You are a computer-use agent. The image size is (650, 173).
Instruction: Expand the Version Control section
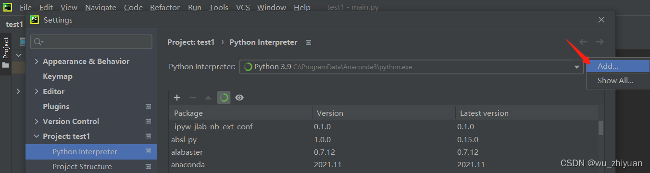click(37, 122)
